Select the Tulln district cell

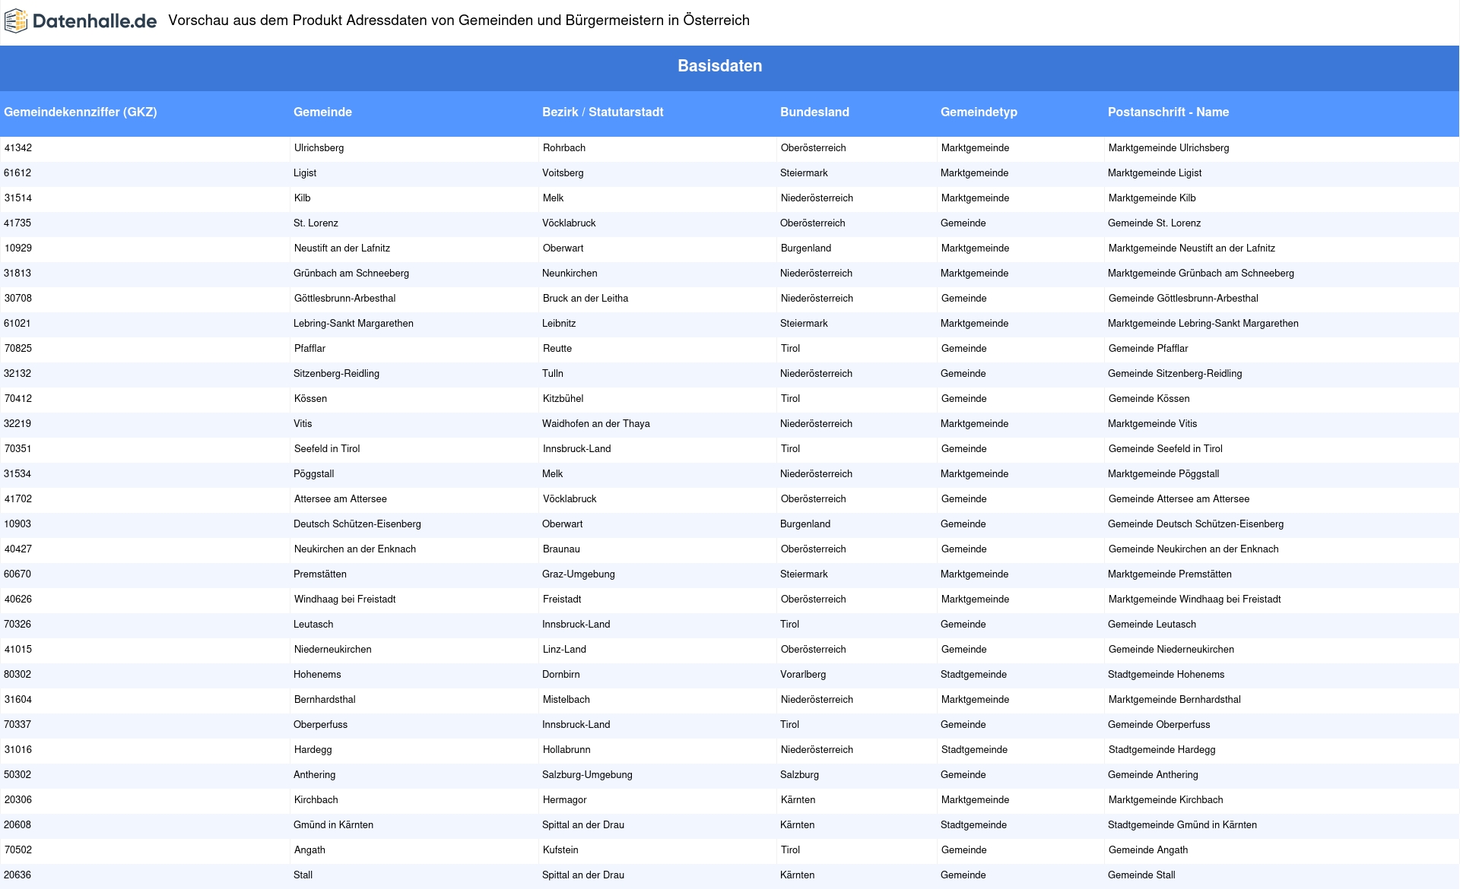(658, 374)
